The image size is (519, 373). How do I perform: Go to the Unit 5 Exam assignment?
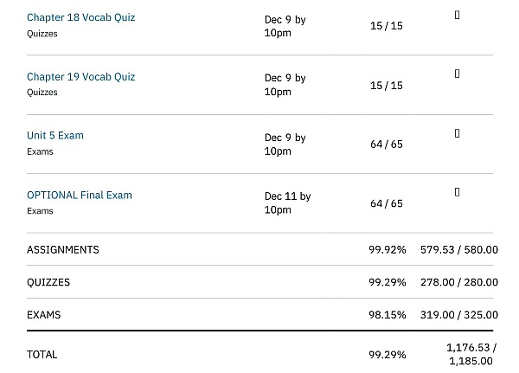[55, 136]
